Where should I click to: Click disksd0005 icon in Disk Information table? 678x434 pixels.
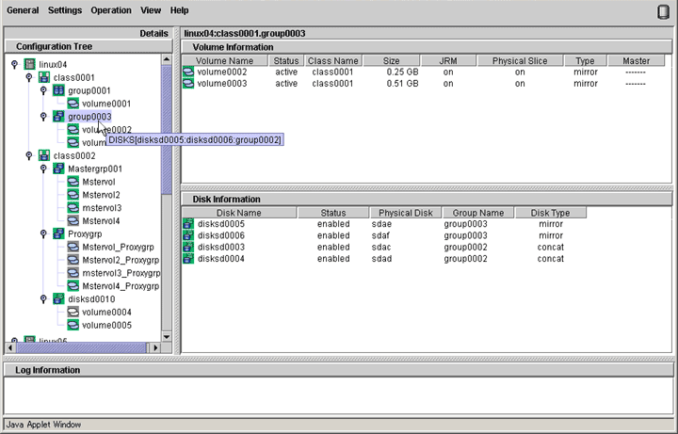coord(188,224)
